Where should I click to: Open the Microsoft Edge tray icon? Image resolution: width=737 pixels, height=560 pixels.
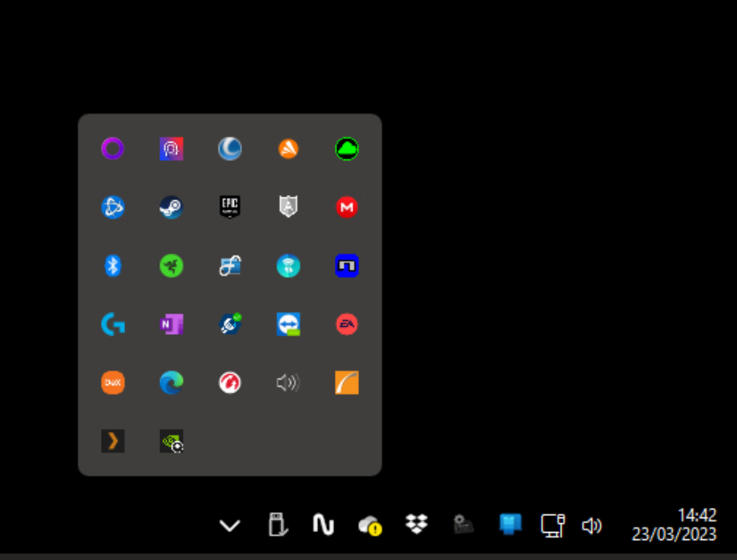pyautogui.click(x=171, y=383)
